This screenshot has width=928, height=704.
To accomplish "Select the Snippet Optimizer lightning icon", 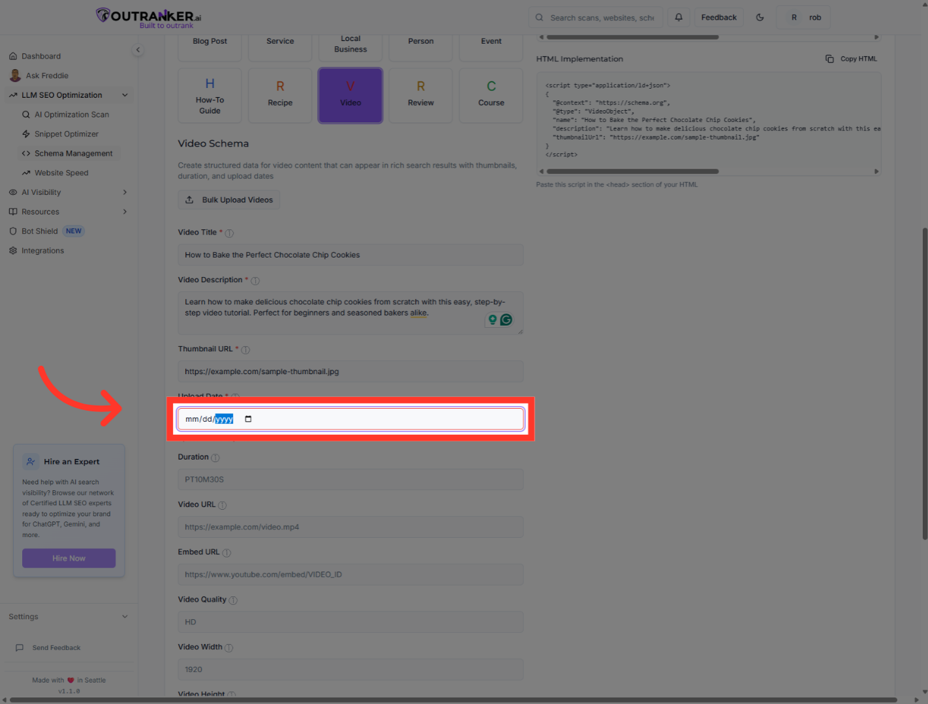I will (x=27, y=134).
